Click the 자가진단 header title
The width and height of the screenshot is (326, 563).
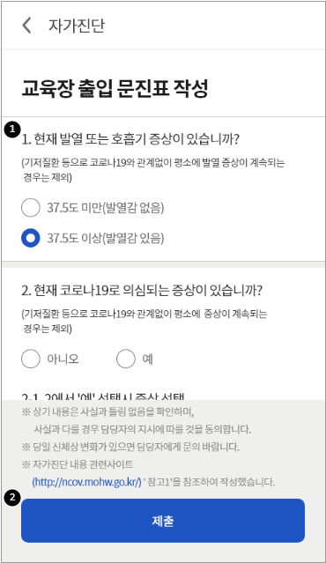point(77,26)
